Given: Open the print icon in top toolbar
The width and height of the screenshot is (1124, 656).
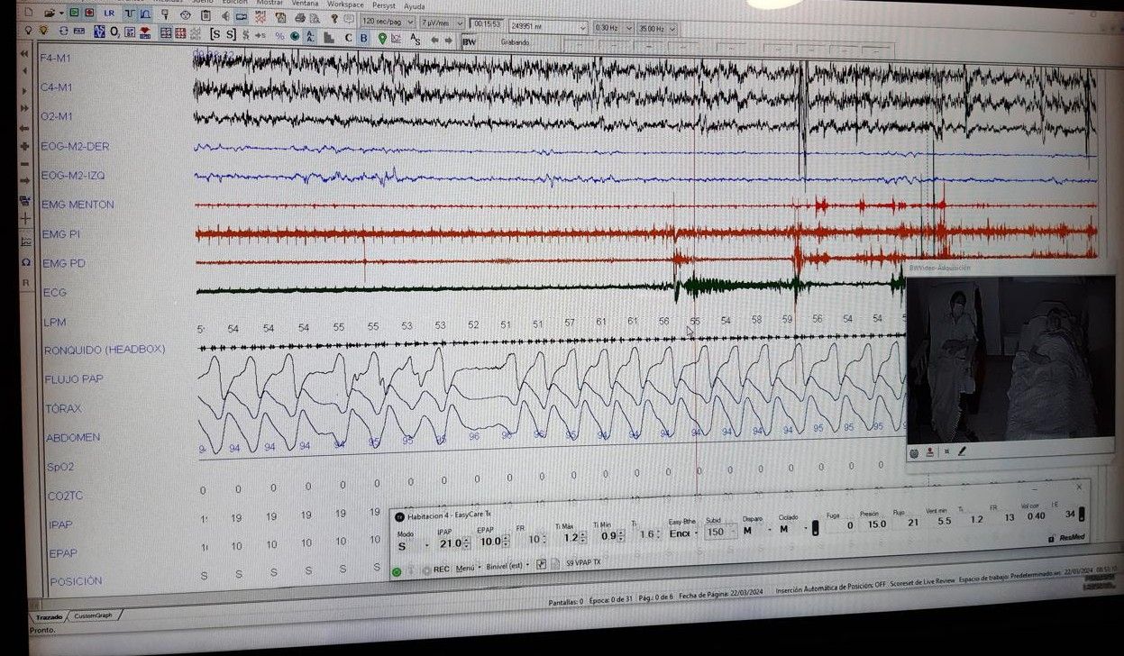Looking at the screenshot, I should click(x=300, y=17).
